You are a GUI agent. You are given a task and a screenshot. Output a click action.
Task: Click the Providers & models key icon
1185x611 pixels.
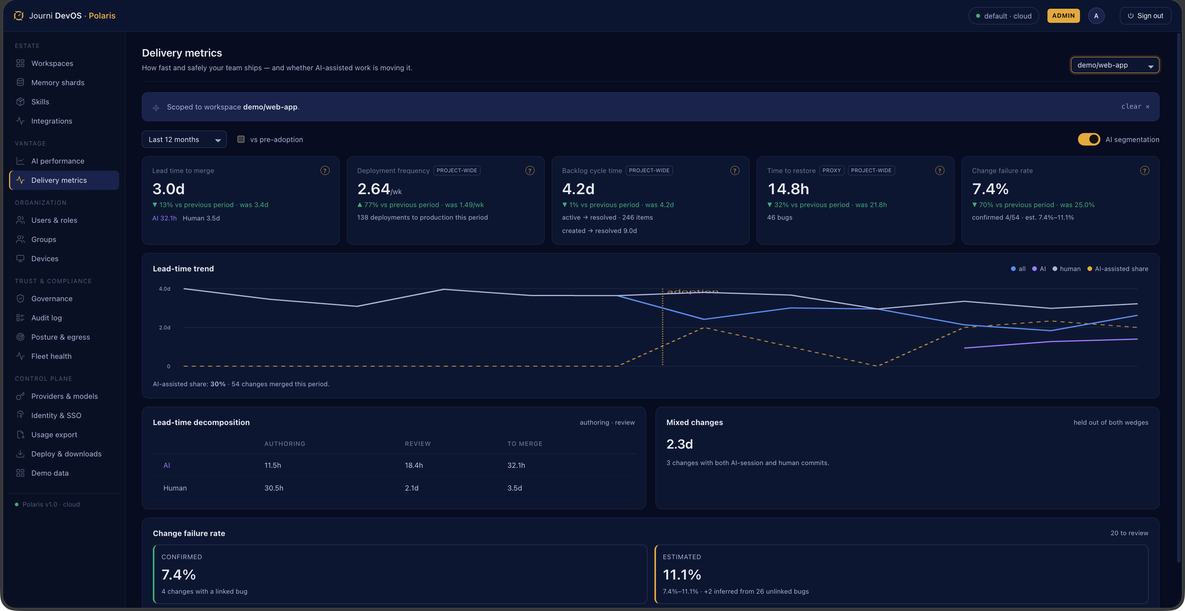click(20, 396)
